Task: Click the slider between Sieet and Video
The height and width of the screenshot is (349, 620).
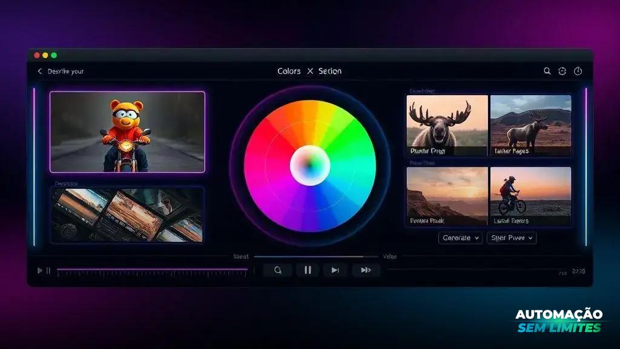Action: click(316, 256)
